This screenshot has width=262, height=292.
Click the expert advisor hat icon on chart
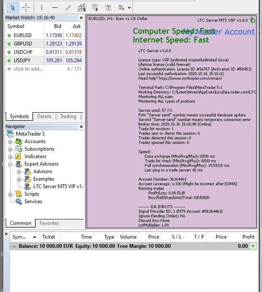coord(252,20)
